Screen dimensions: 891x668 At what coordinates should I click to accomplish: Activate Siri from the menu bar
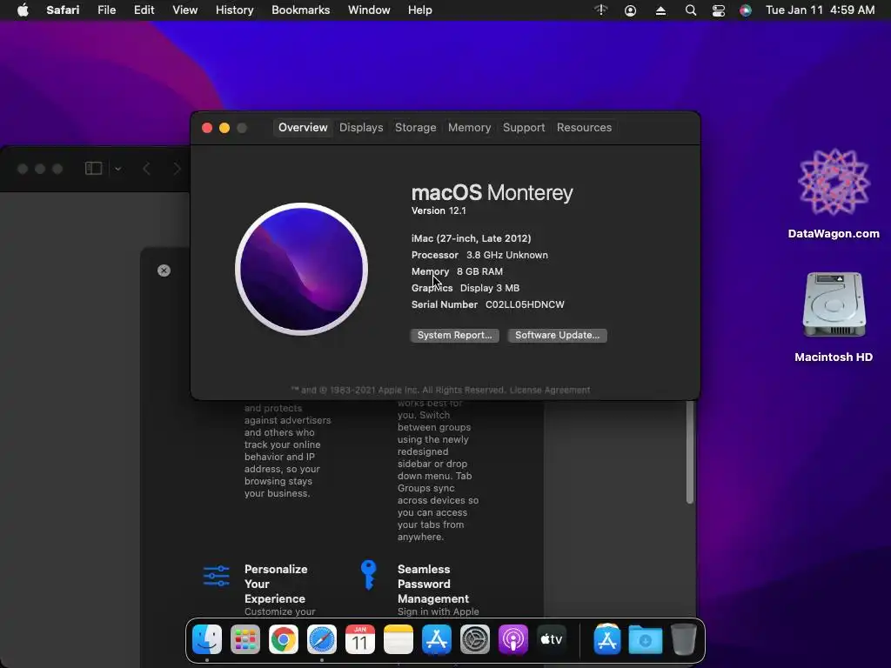746,10
